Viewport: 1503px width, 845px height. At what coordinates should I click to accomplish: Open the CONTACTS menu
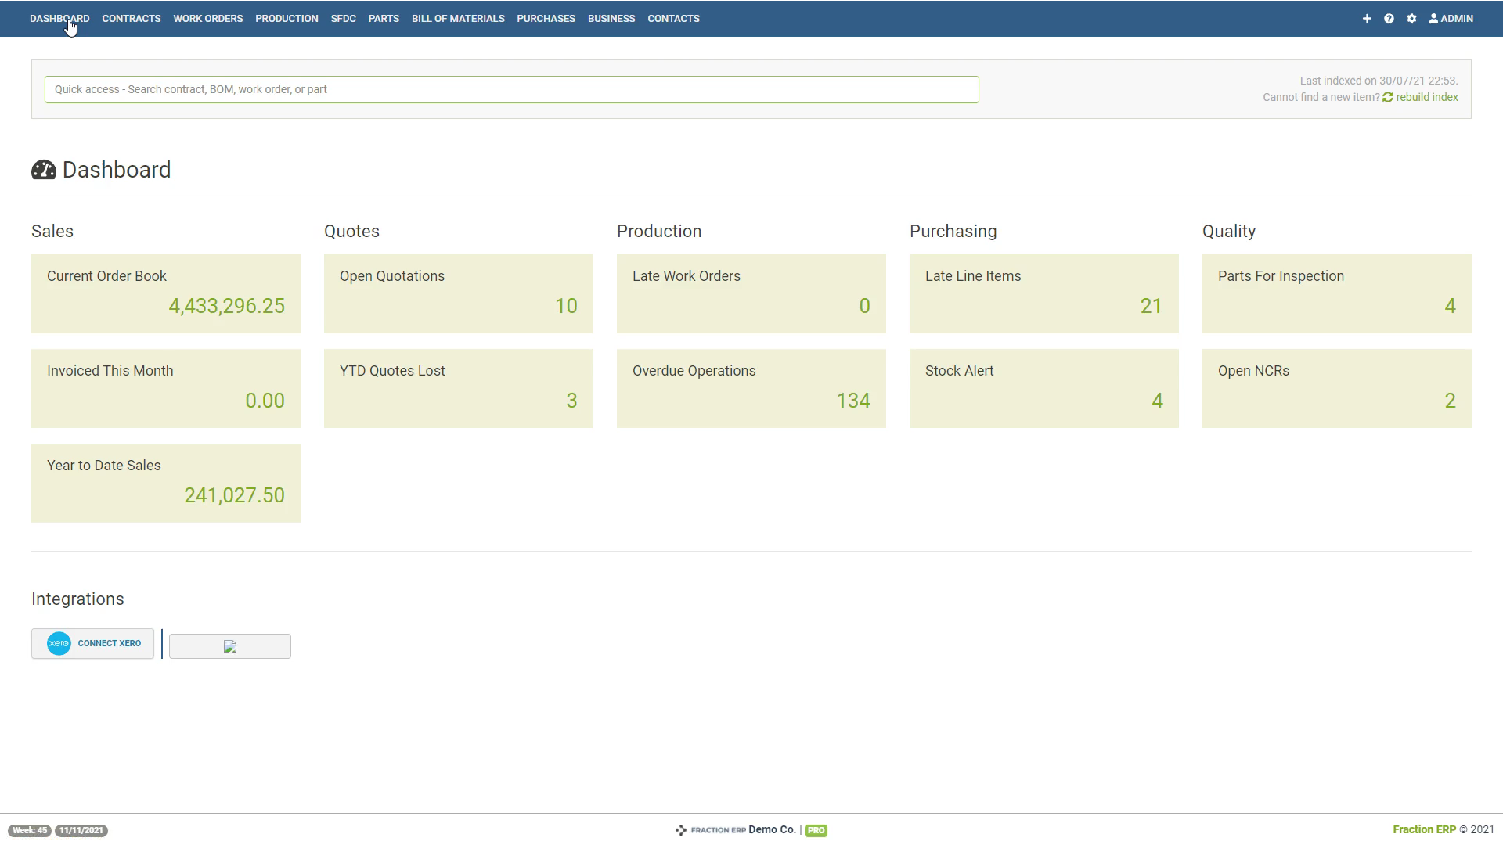pyautogui.click(x=673, y=18)
